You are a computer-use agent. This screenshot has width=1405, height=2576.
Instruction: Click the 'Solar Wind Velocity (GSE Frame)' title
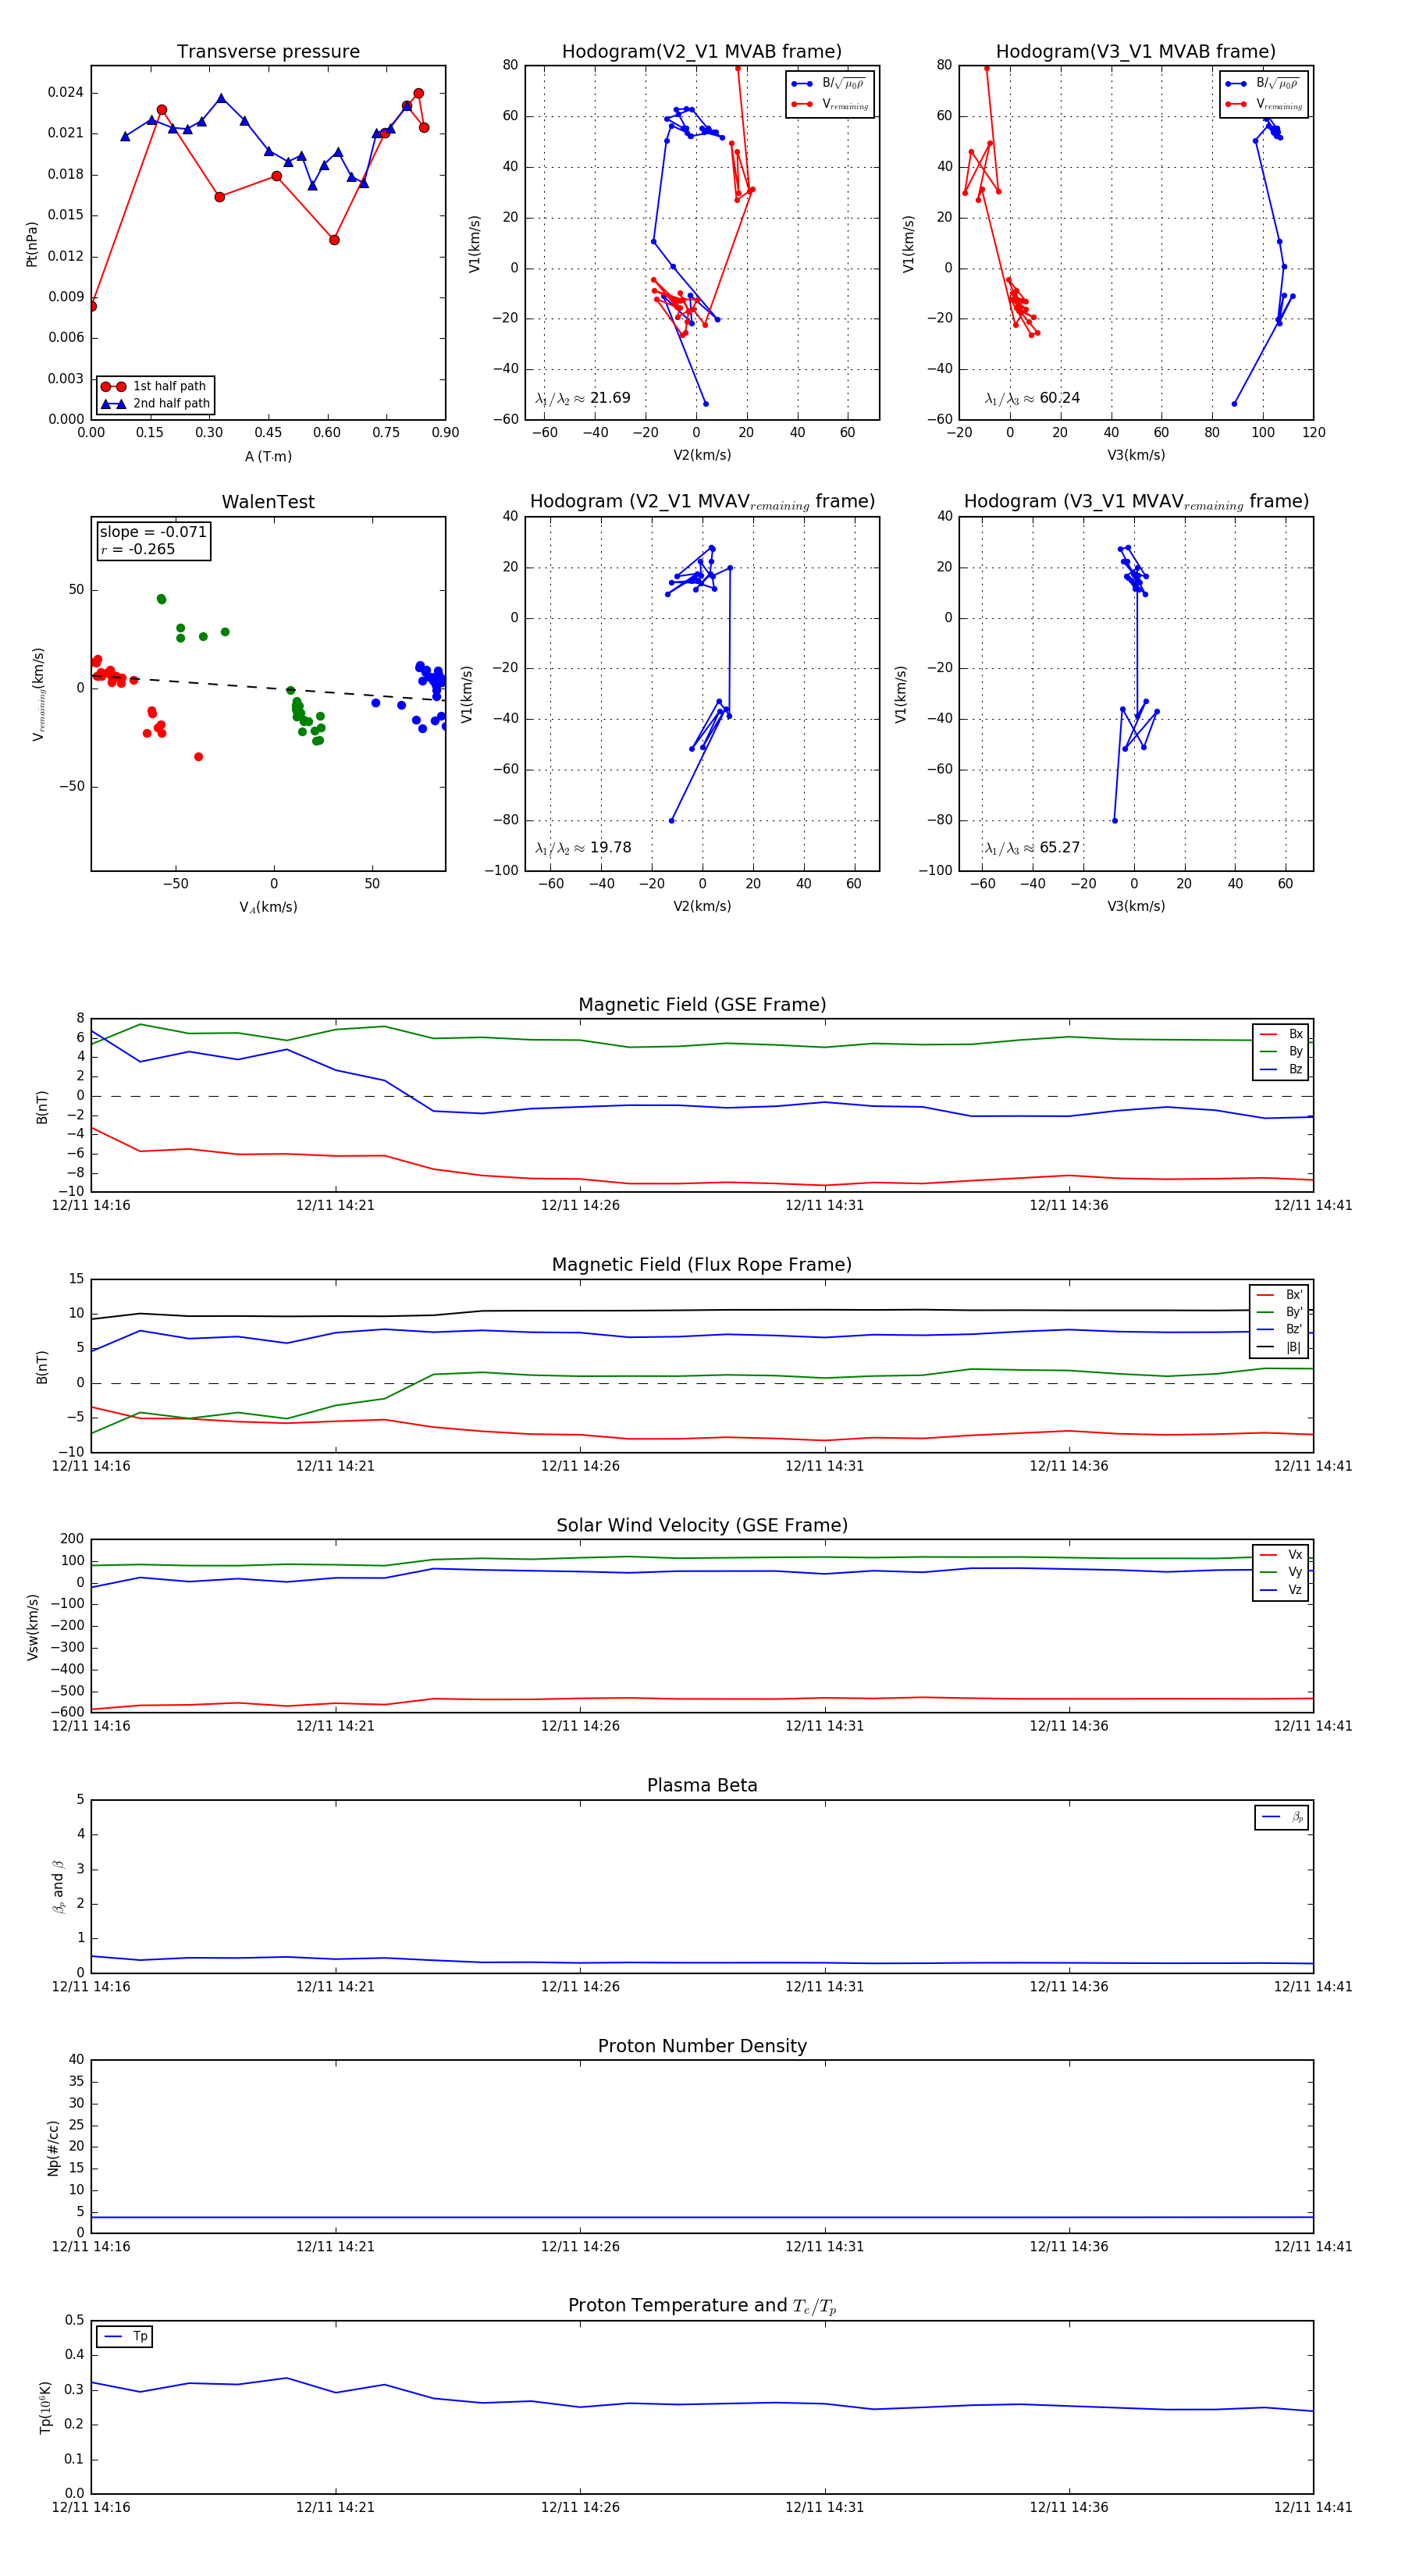702,1526
